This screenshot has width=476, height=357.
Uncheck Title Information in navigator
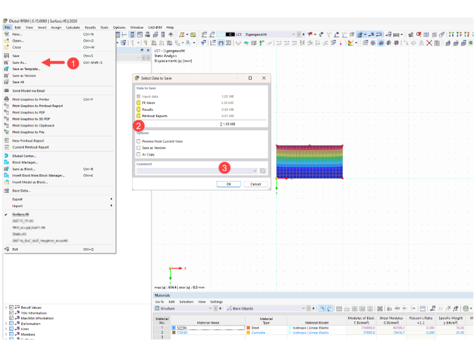11,313
